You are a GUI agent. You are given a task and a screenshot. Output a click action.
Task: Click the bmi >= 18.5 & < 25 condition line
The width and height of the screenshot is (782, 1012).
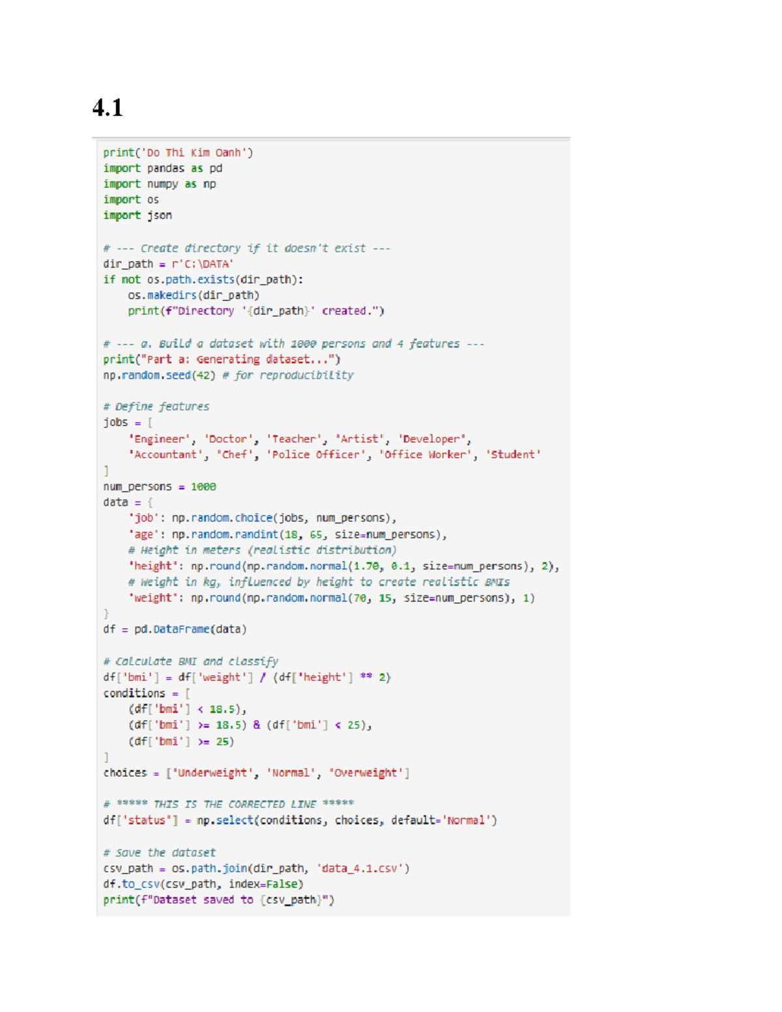pos(250,725)
